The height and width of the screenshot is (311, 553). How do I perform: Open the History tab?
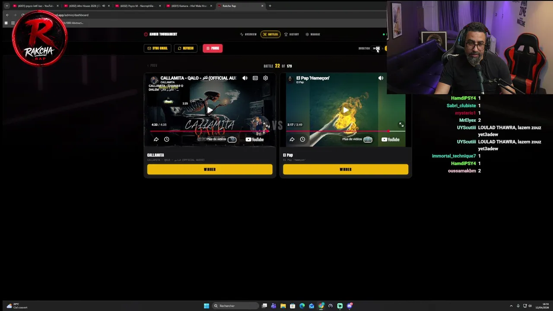coord(292,34)
